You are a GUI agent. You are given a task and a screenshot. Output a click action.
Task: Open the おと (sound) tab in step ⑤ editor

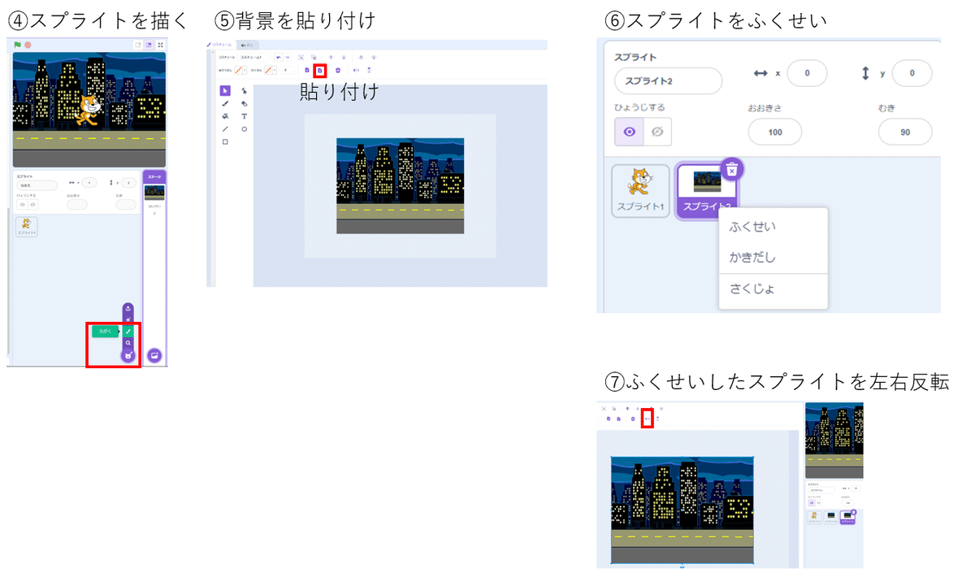point(249,45)
